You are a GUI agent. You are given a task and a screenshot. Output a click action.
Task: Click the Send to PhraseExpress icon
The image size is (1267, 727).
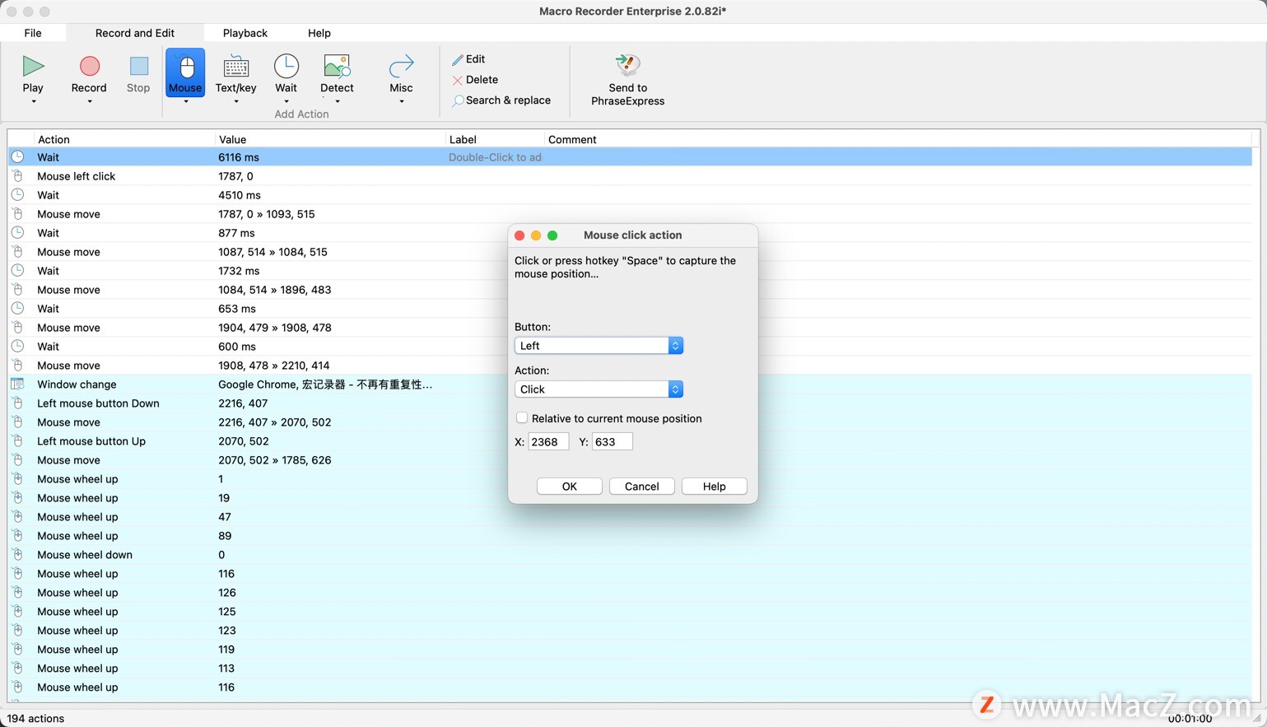[627, 65]
